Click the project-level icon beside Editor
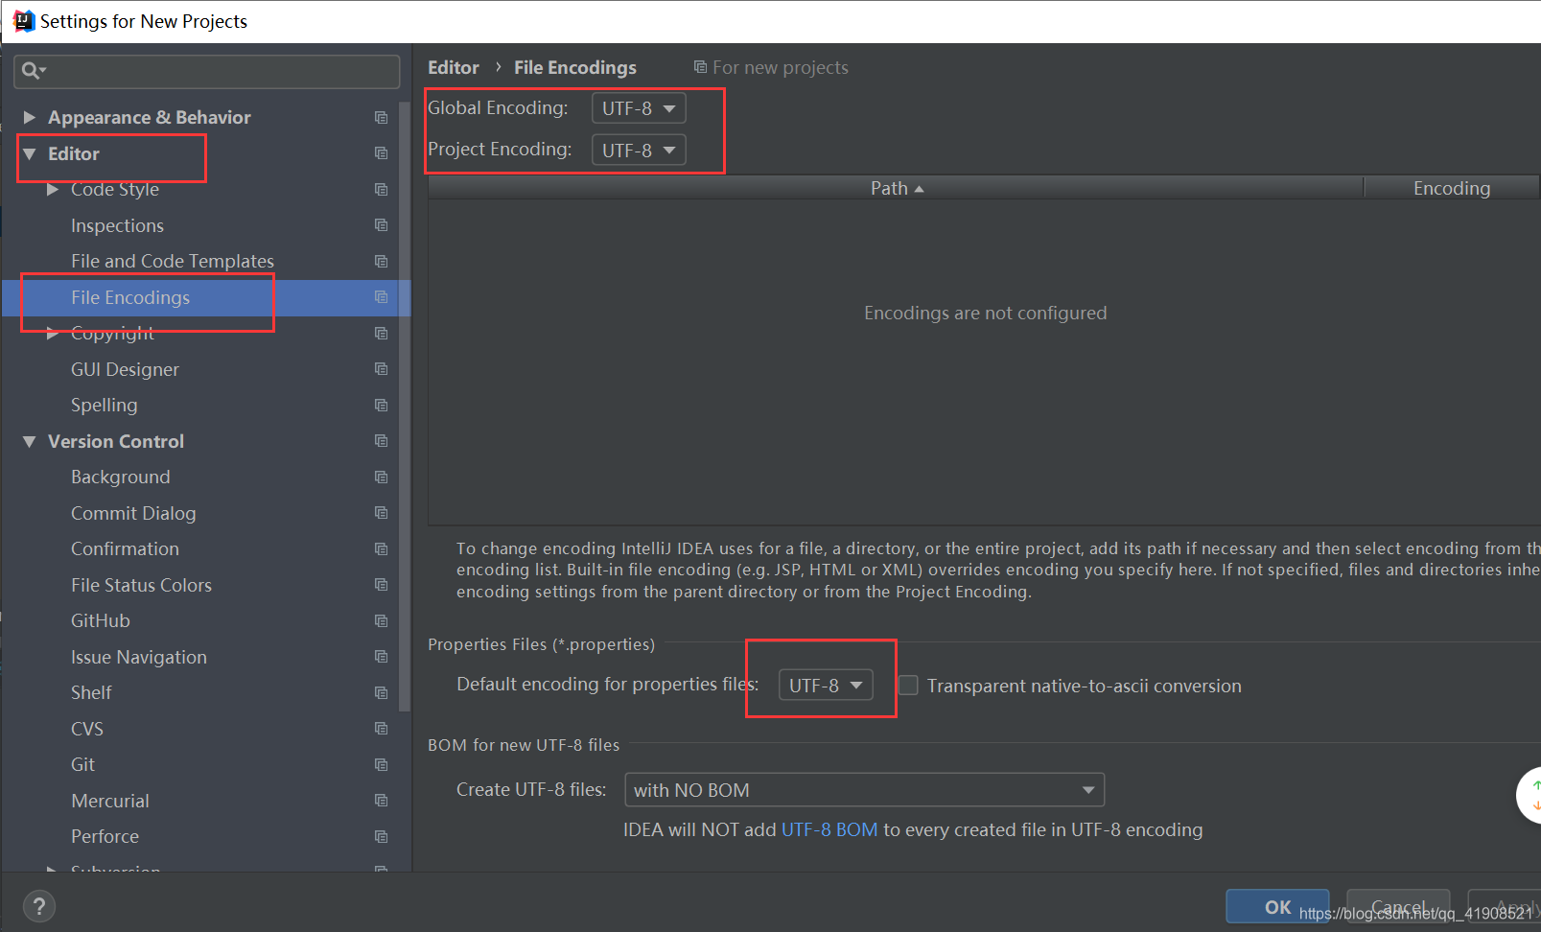The image size is (1541, 932). (381, 153)
